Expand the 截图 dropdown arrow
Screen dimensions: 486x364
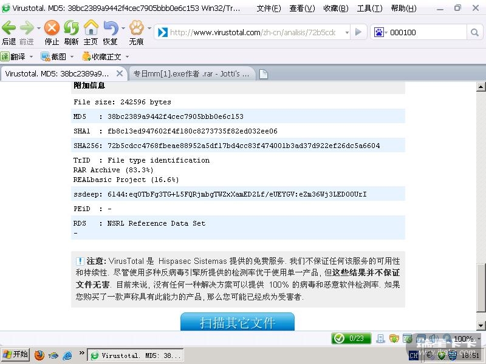click(x=72, y=57)
